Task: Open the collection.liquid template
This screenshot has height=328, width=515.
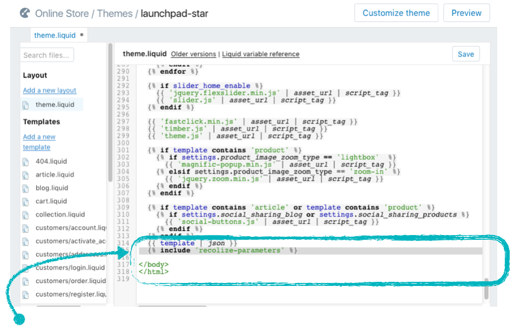Action: [60, 214]
